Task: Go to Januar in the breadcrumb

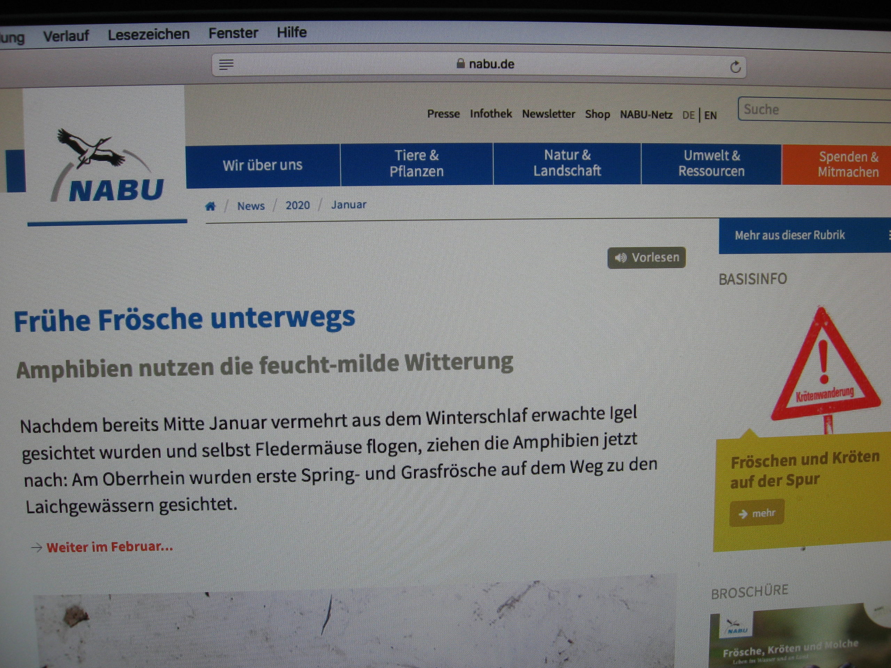Action: 348,205
